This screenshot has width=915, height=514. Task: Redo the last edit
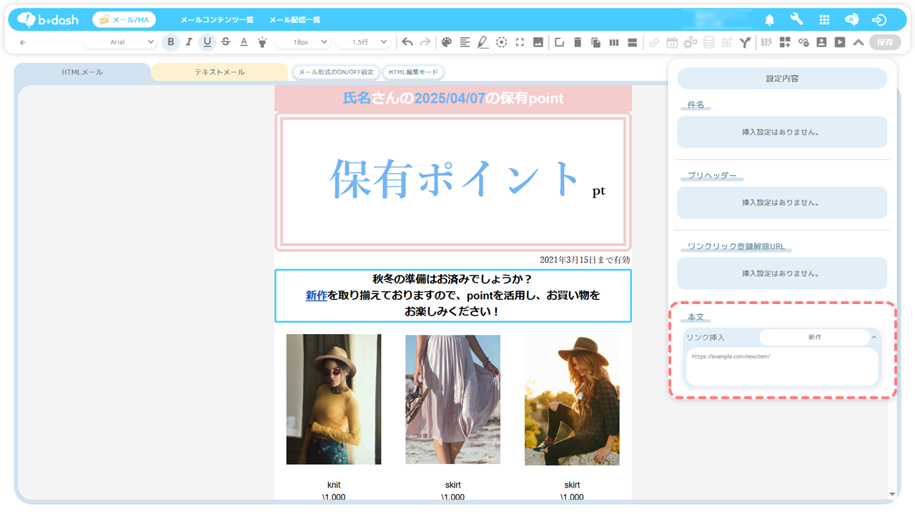click(425, 42)
